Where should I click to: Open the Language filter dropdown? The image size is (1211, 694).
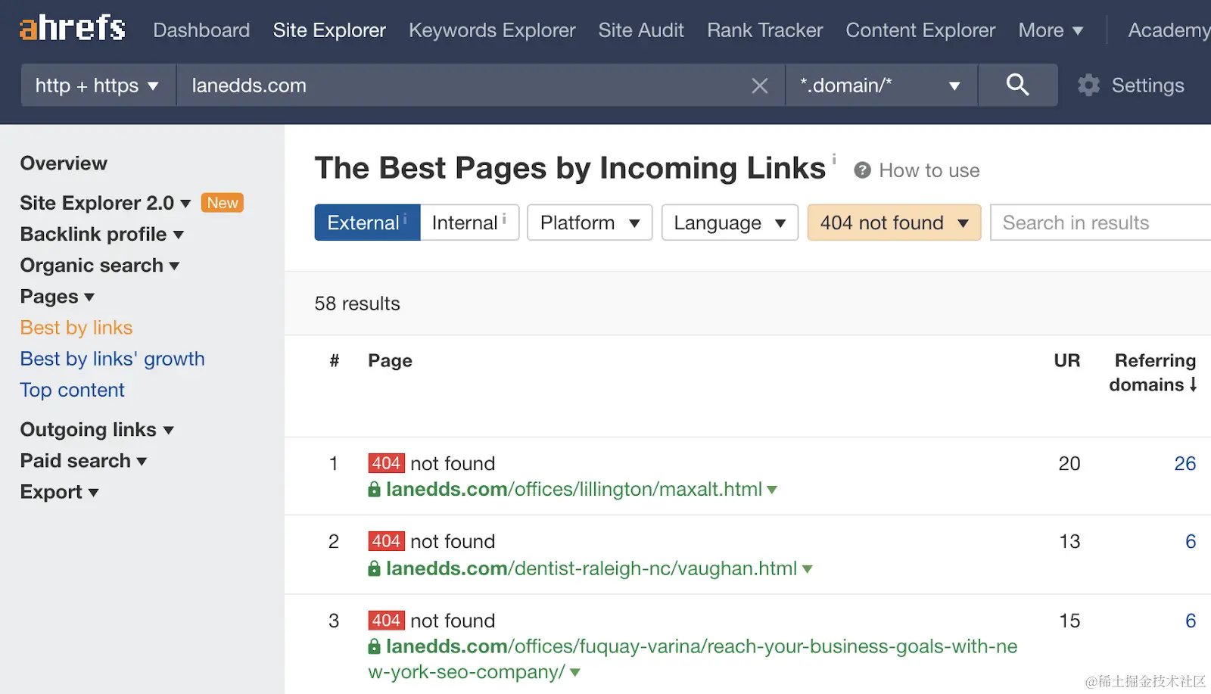point(730,223)
